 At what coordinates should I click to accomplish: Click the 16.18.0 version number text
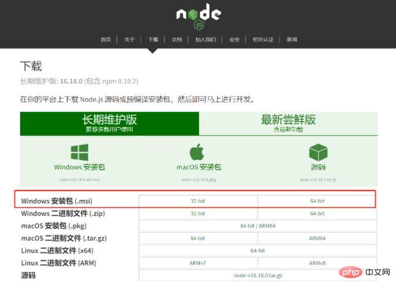tap(71, 81)
